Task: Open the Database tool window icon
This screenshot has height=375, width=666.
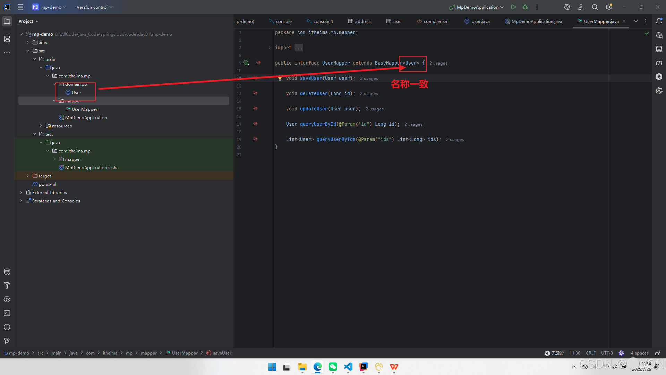Action: coord(659,49)
